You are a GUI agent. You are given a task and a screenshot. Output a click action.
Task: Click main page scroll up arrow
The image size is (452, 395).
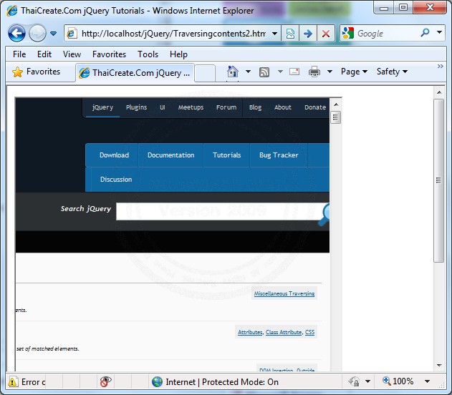click(439, 92)
